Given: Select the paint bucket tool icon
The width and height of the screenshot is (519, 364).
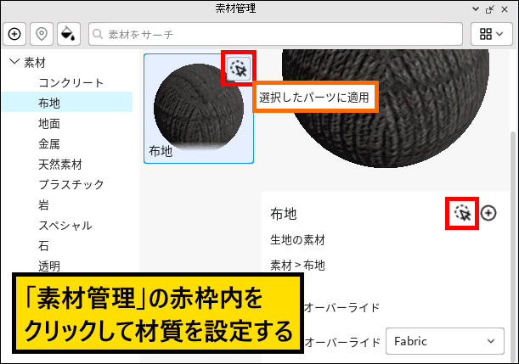Looking at the screenshot, I should pyautogui.click(x=69, y=34).
